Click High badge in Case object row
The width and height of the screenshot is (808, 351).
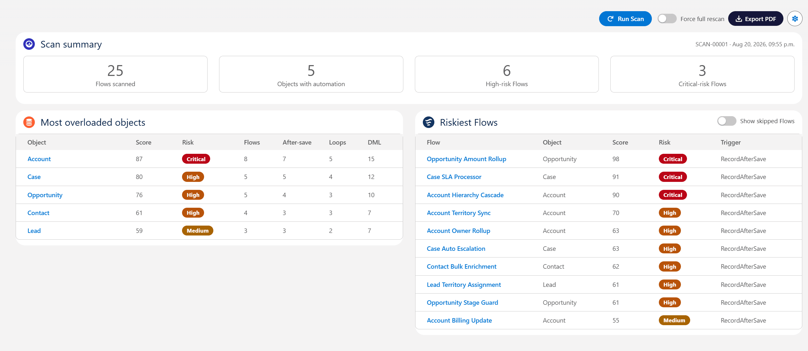[x=193, y=177]
